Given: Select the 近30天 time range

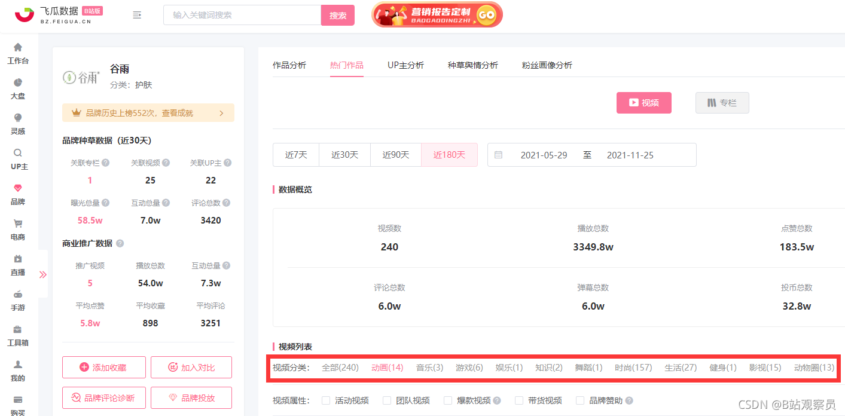Looking at the screenshot, I should 345,155.
